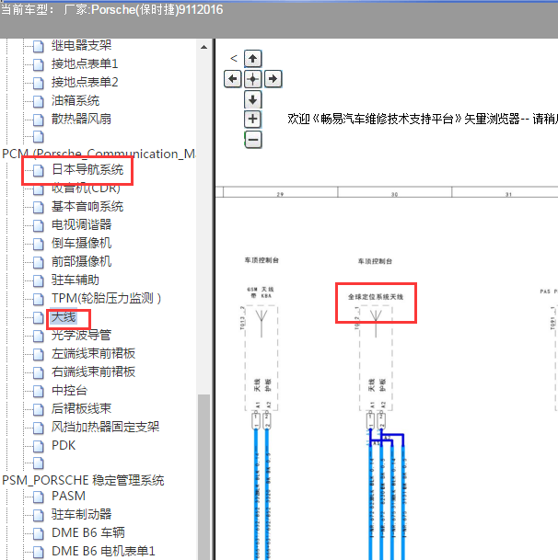Screen dimensions: 558x560
Task: Open 风挡加热器固定支架 diagram
Action: click(x=105, y=428)
